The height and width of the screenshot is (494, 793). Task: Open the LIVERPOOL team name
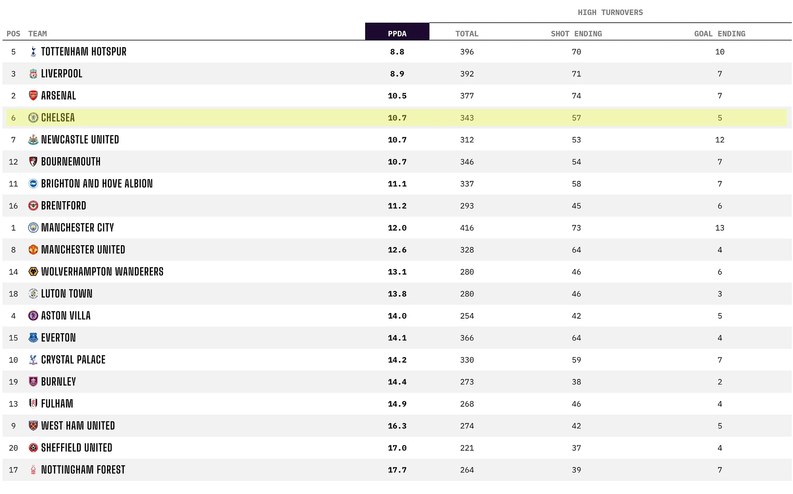62,73
